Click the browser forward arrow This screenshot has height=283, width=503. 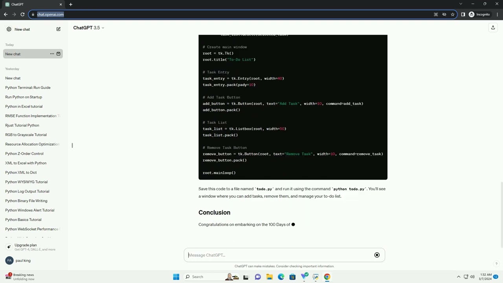14,15
